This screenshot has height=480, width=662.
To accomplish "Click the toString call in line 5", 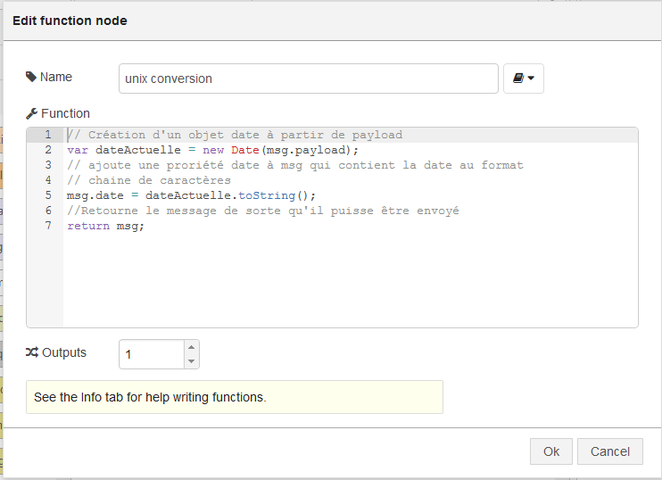I will click(267, 195).
